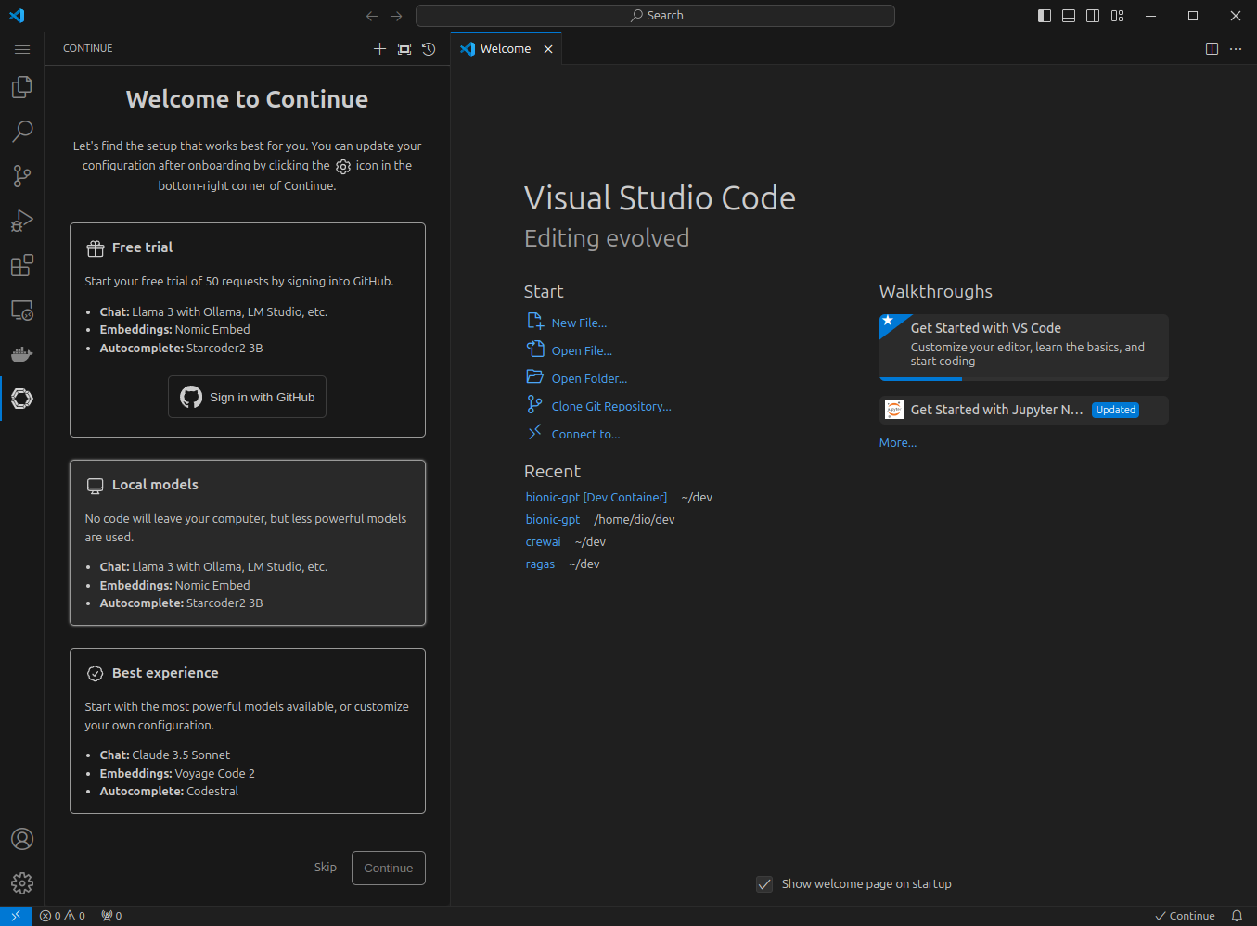Open the Source Control view
Screen dimensions: 1257x926
pyautogui.click(x=21, y=176)
